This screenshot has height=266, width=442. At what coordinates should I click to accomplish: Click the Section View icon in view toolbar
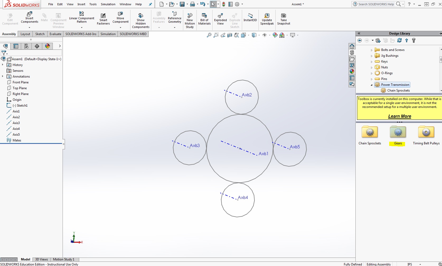[230, 35]
